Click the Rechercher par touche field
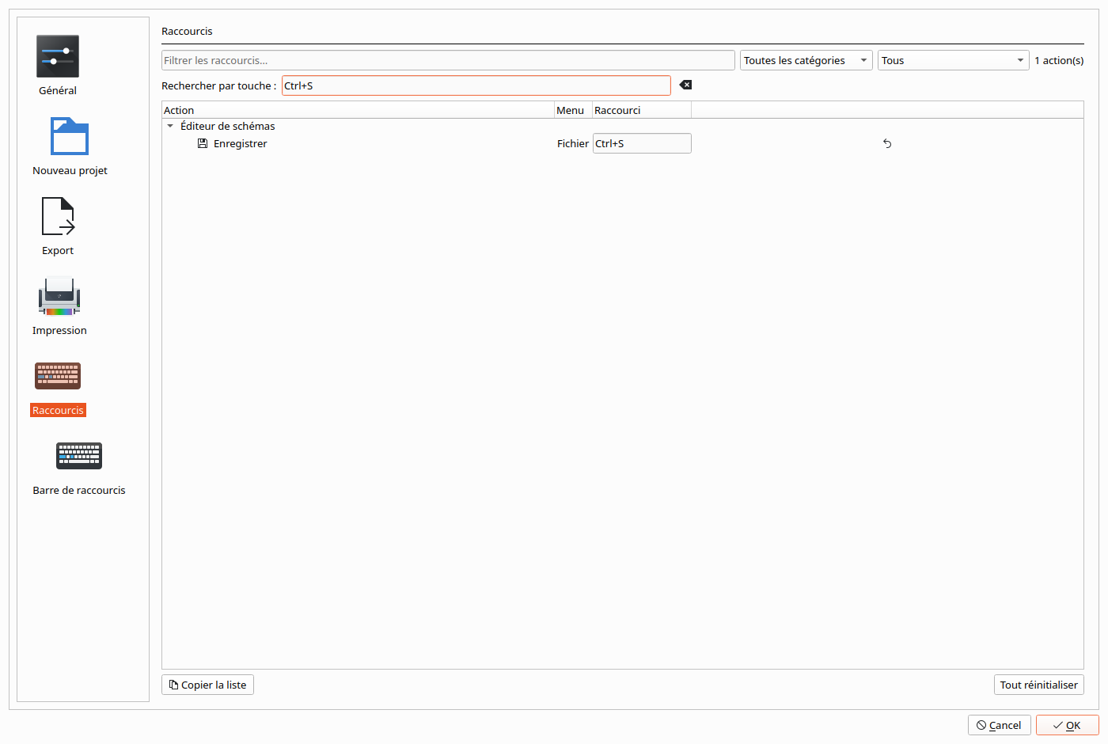The height and width of the screenshot is (744, 1108). pos(476,85)
